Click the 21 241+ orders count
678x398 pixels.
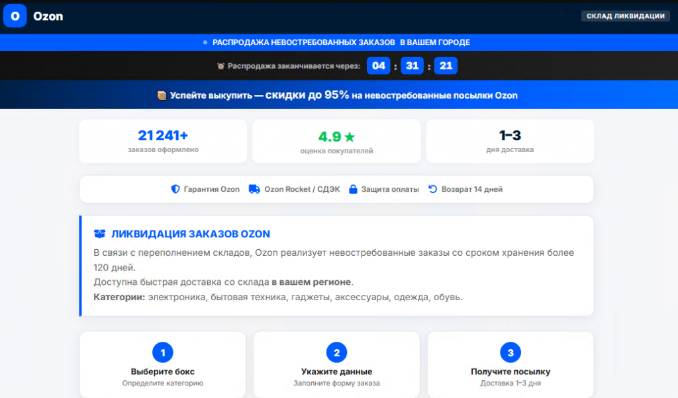point(163,136)
